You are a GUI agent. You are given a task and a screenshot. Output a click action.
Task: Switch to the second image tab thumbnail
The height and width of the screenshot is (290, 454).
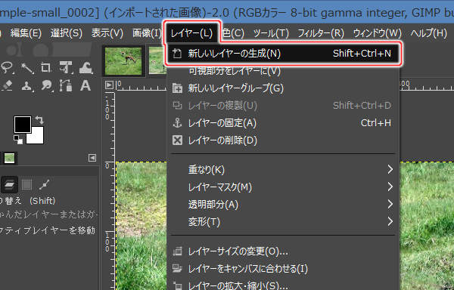(158, 60)
